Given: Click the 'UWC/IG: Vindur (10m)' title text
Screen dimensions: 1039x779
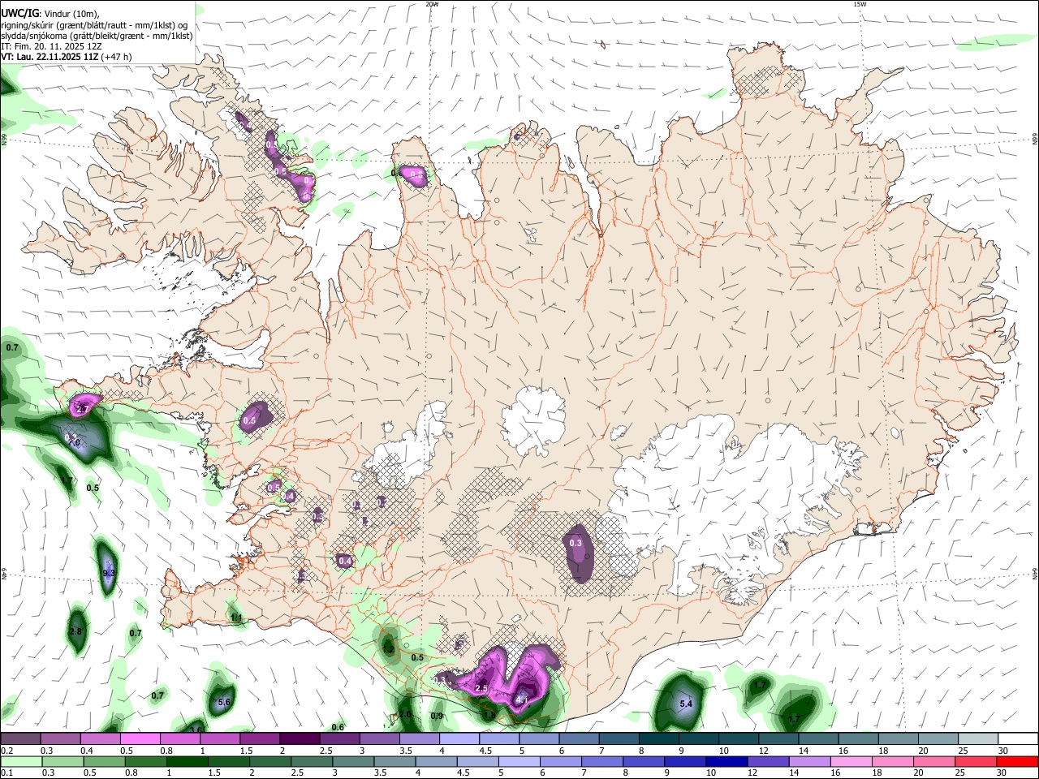Looking at the screenshot, I should pyautogui.click(x=50, y=14).
